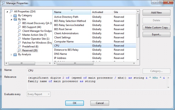Click the greyed-out Delete button

click(x=156, y=20)
